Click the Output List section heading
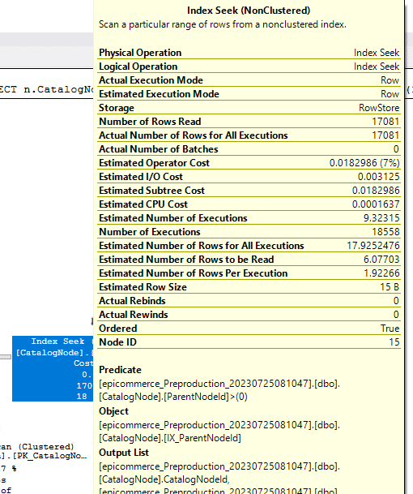Screen dimensions: 413x494 pos(124,453)
